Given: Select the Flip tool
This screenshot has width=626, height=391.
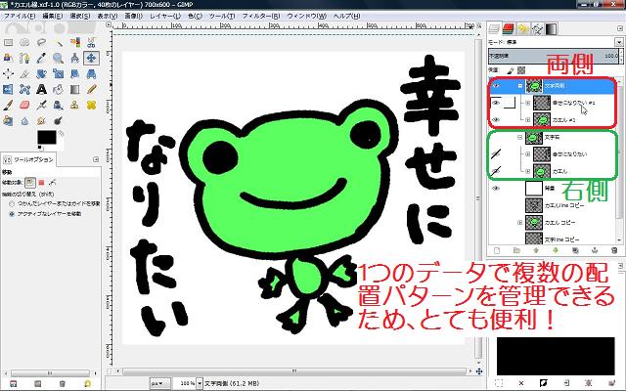Looking at the screenshot, I should [8, 89].
